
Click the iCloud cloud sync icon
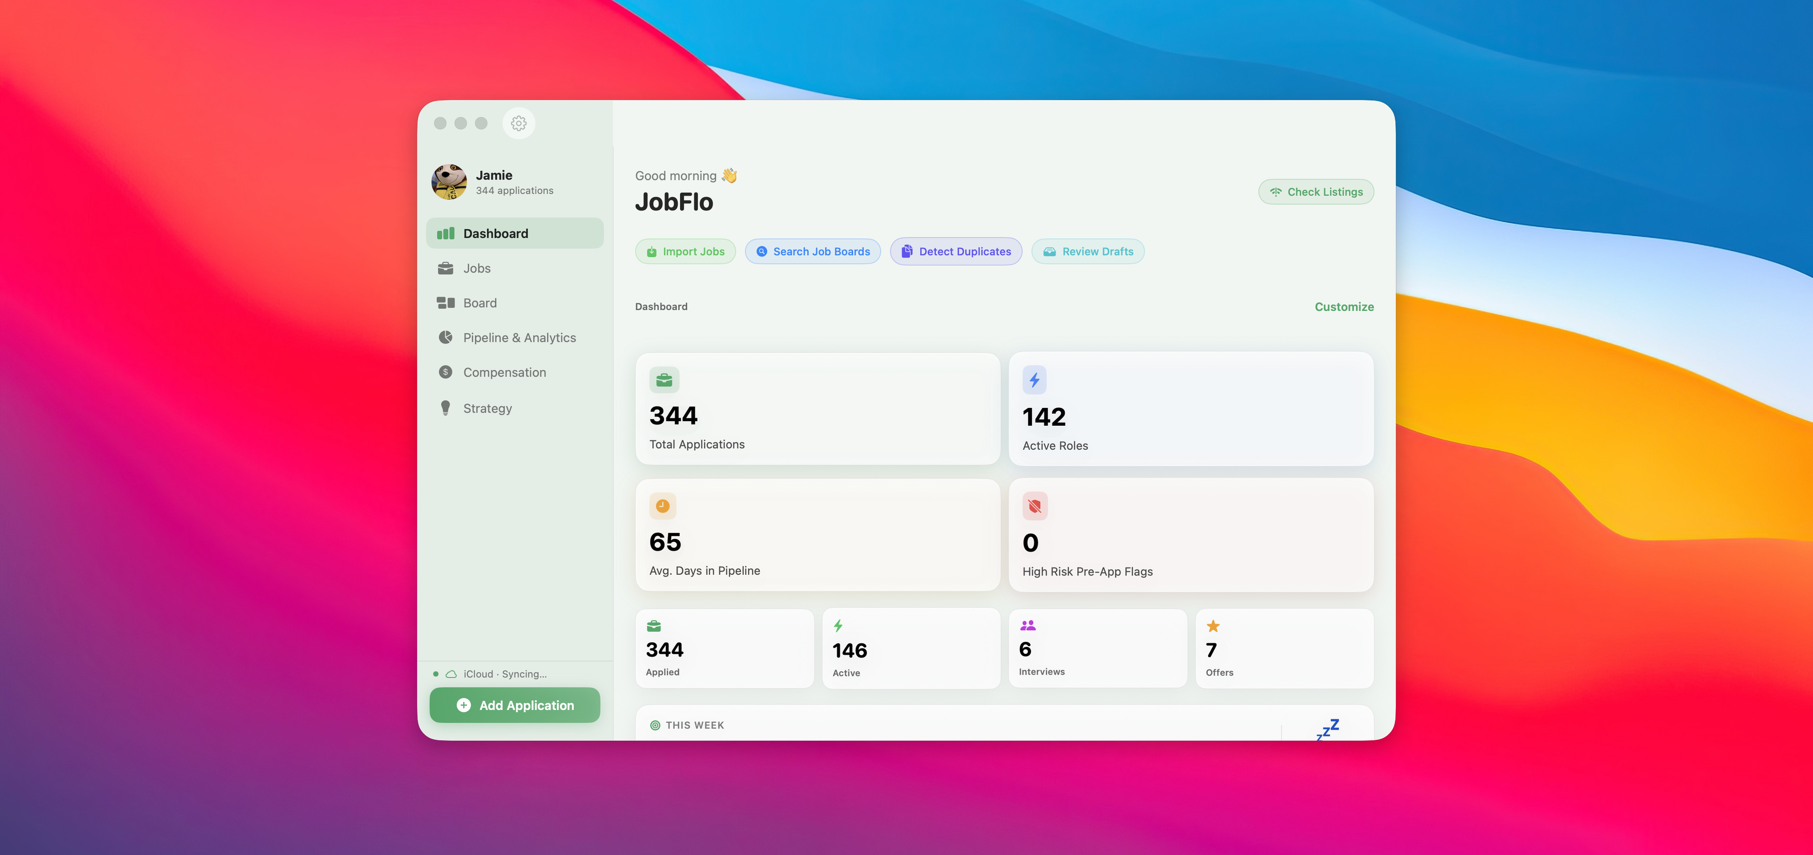coord(451,674)
